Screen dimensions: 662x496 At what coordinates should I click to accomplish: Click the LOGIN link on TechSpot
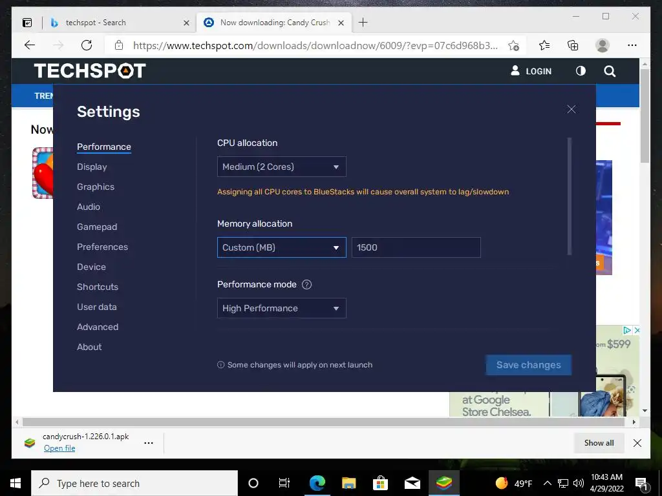[539, 71]
